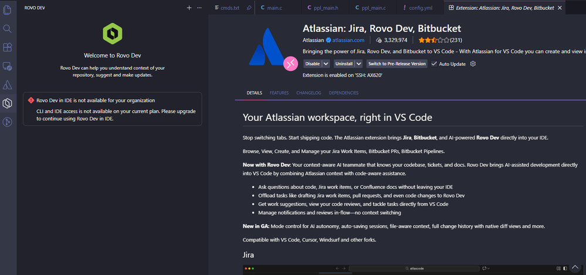Start new Rovo Dev session with plus

point(189,8)
